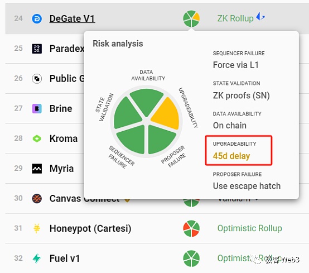Select the Honeypot Cartesi yellow logo icon
Viewport: 309px width, 273px height.
coord(37,228)
